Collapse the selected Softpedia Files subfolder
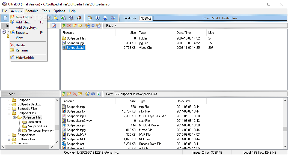Viewport: 288px width, 155px height. [14, 117]
